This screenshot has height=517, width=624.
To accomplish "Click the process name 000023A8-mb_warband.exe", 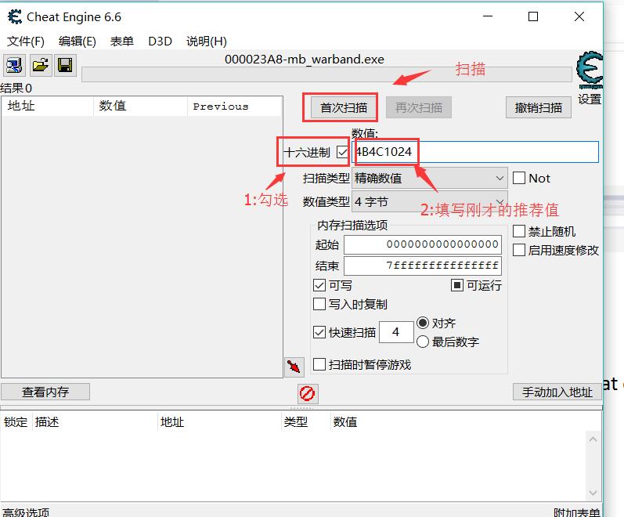I will pyautogui.click(x=305, y=60).
